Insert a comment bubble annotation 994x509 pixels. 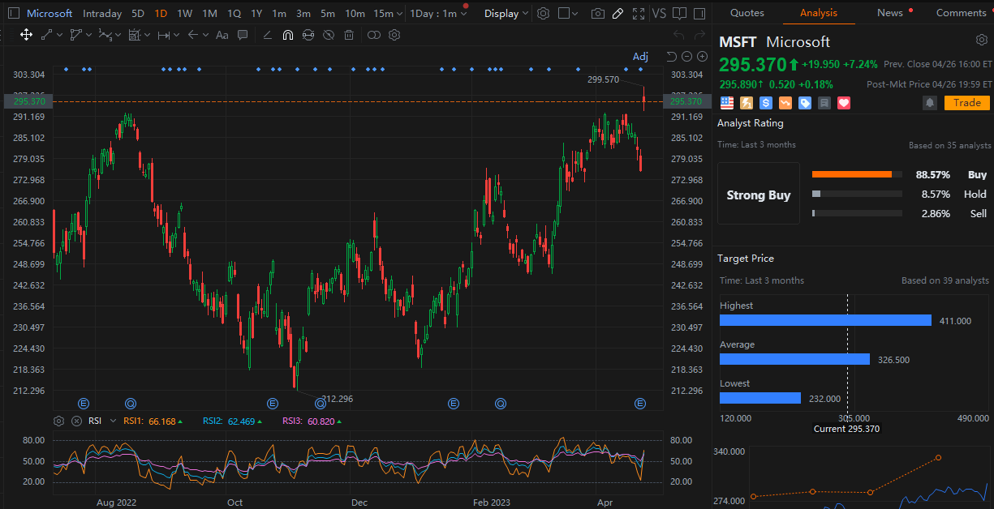pyautogui.click(x=244, y=35)
